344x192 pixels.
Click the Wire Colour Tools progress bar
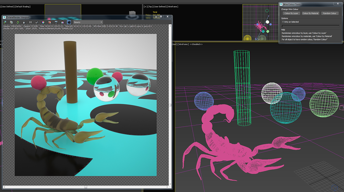(x=310, y=26)
